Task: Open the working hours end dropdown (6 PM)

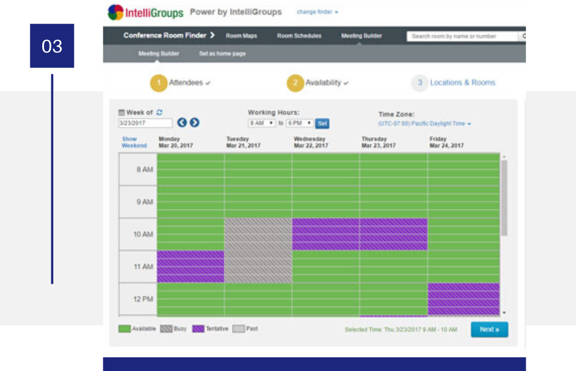Action: click(299, 123)
